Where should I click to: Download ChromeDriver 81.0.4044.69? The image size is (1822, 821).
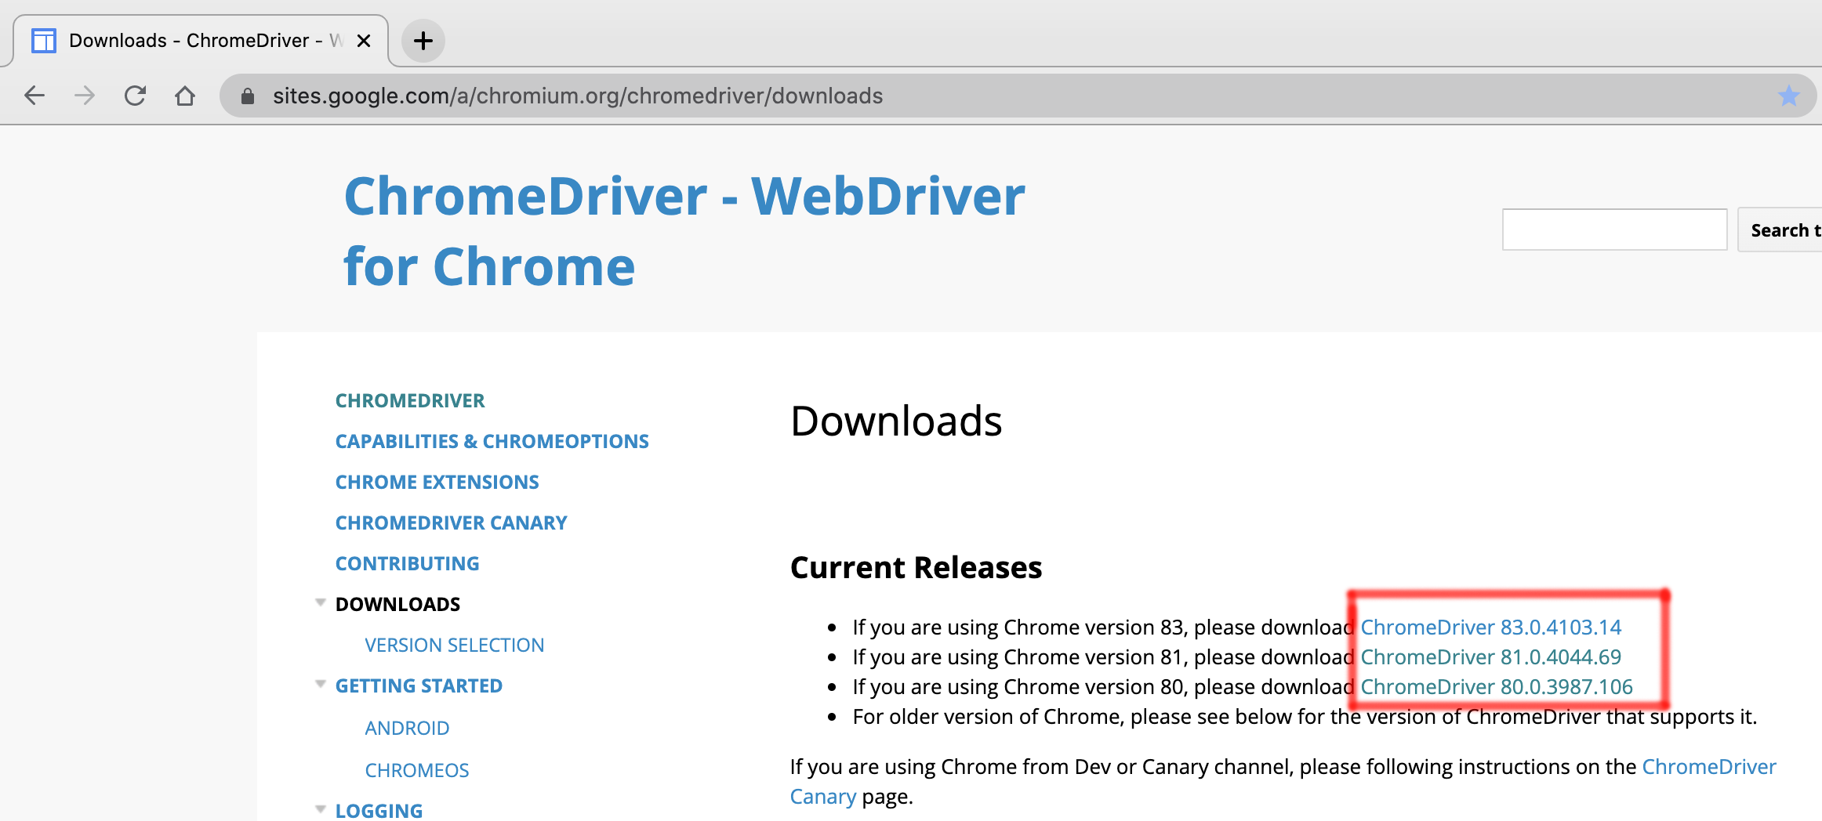(1490, 657)
